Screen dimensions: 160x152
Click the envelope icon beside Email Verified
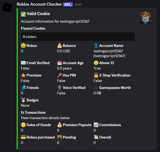[23, 63]
